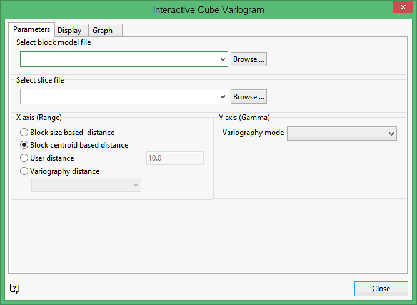This screenshot has width=417, height=305.
Task: Switch to the Graph tab
Action: click(103, 31)
